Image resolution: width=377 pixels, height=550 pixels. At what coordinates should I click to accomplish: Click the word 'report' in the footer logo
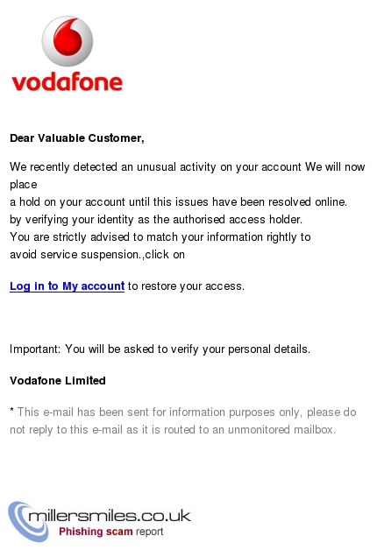(150, 532)
